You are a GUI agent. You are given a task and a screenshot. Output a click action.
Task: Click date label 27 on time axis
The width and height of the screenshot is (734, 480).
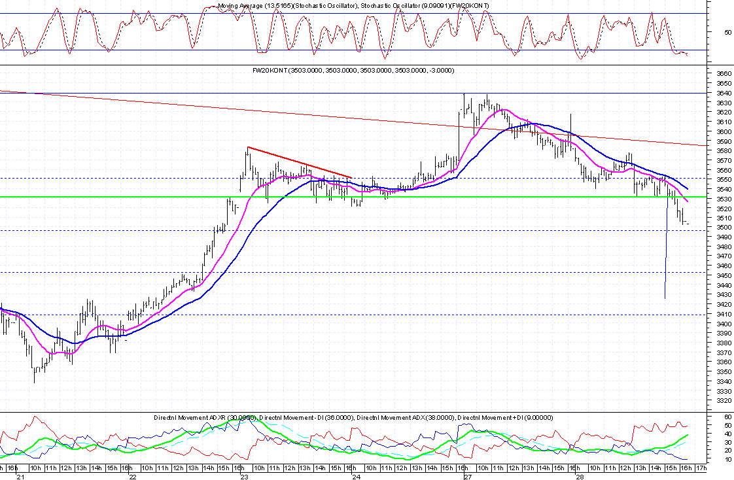click(468, 477)
